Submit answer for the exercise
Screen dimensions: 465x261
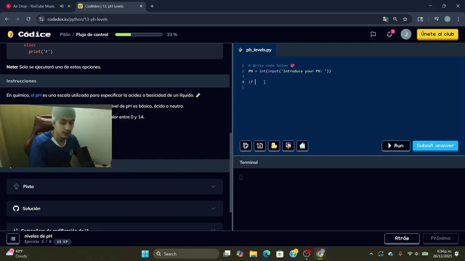pyautogui.click(x=435, y=146)
